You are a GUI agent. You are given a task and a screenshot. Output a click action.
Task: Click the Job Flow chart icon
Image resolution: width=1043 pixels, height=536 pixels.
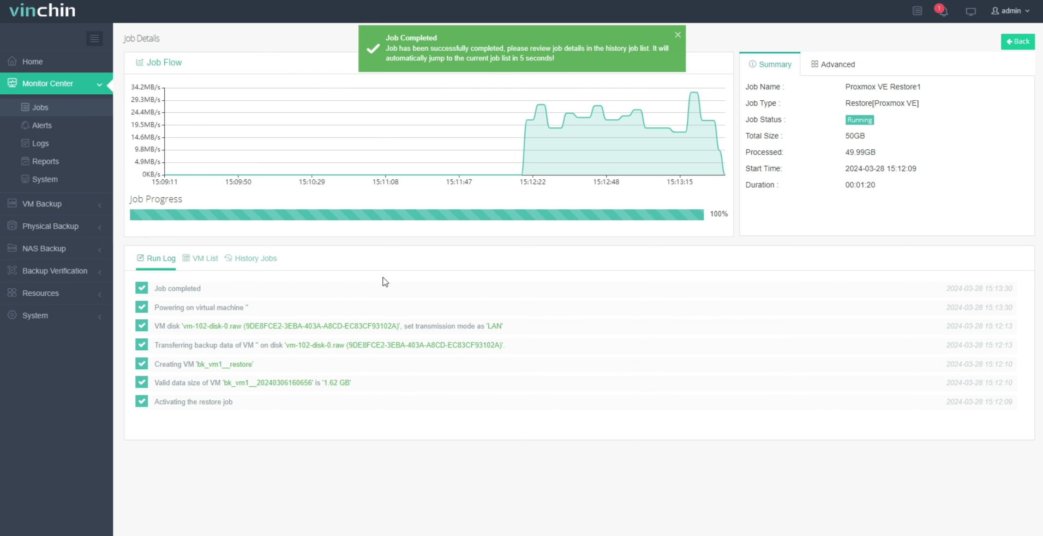tap(140, 63)
